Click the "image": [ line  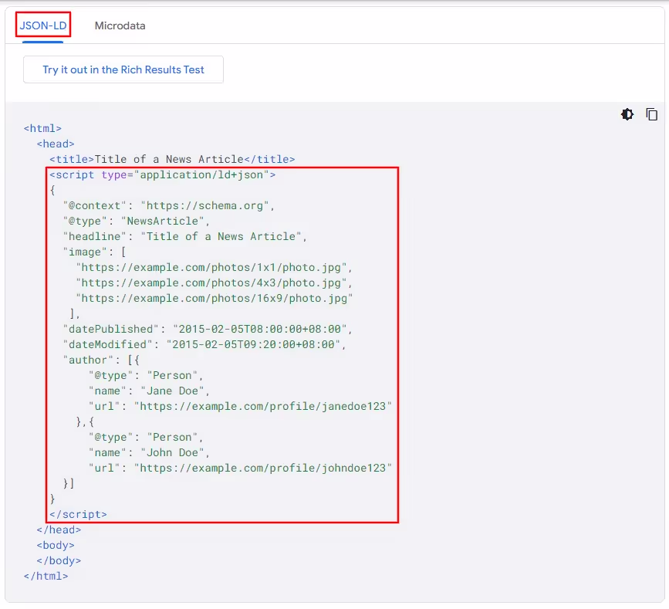(x=94, y=252)
